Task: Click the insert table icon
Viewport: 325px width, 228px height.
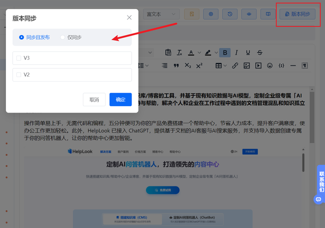Action: point(218,66)
